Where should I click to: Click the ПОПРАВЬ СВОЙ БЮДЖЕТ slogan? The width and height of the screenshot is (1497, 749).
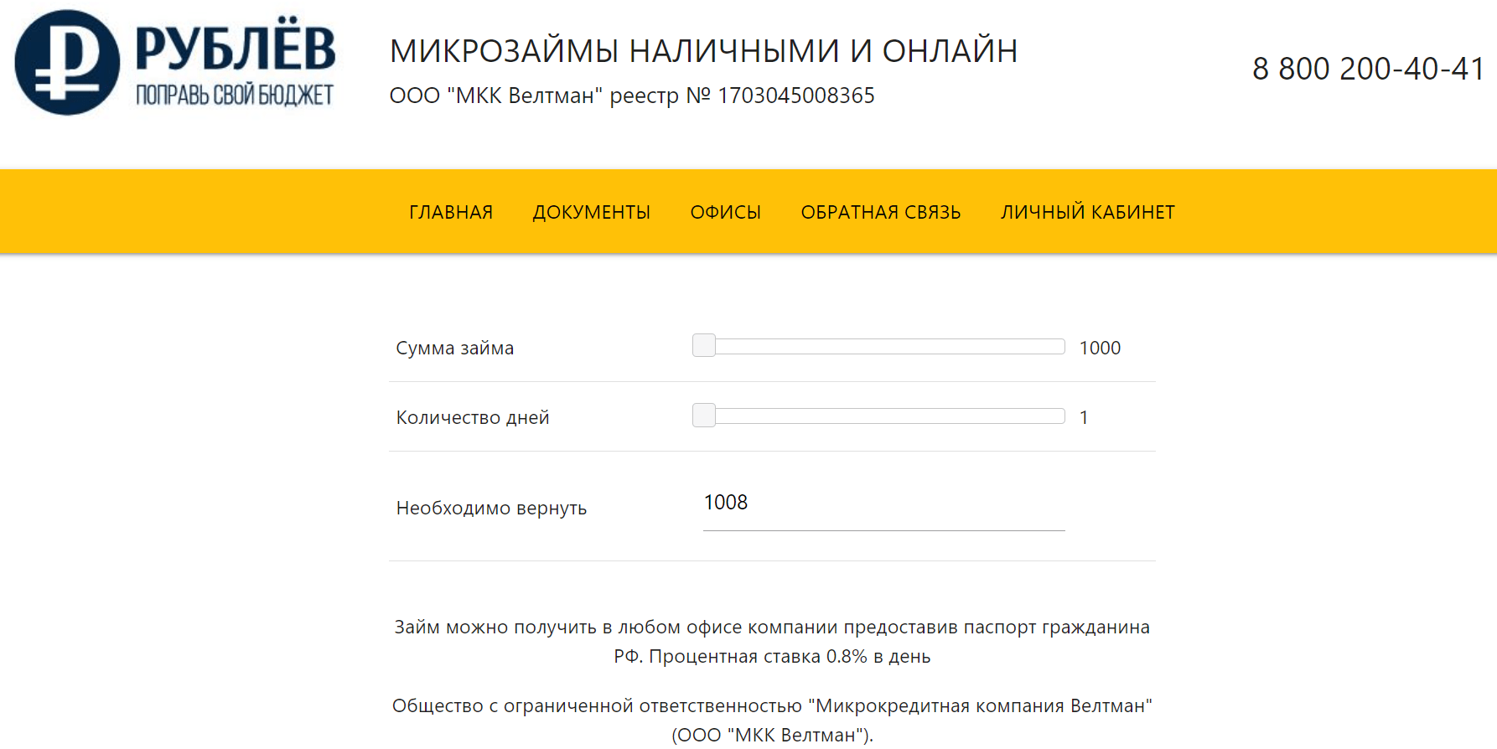click(x=235, y=95)
